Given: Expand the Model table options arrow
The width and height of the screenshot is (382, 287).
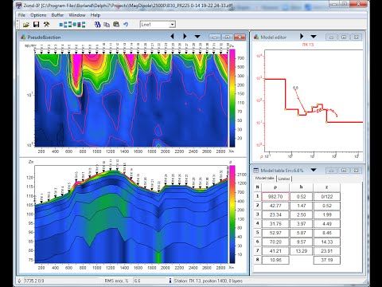Looking at the screenshot, I should (x=314, y=170).
